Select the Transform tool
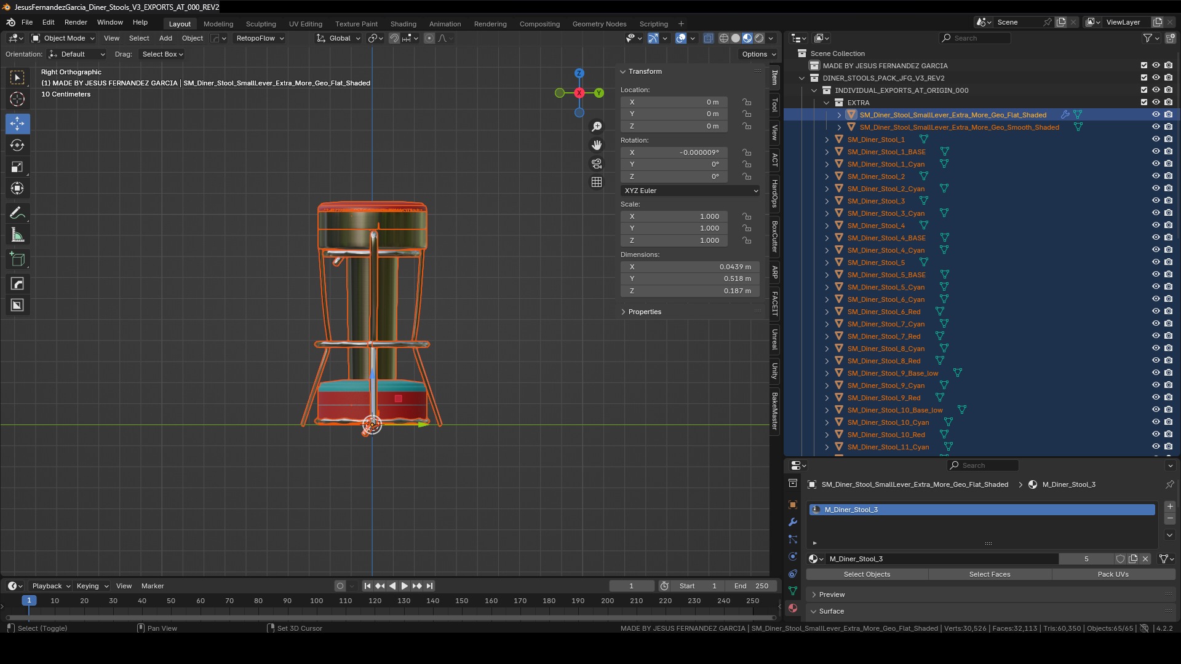The width and height of the screenshot is (1181, 664). point(17,188)
